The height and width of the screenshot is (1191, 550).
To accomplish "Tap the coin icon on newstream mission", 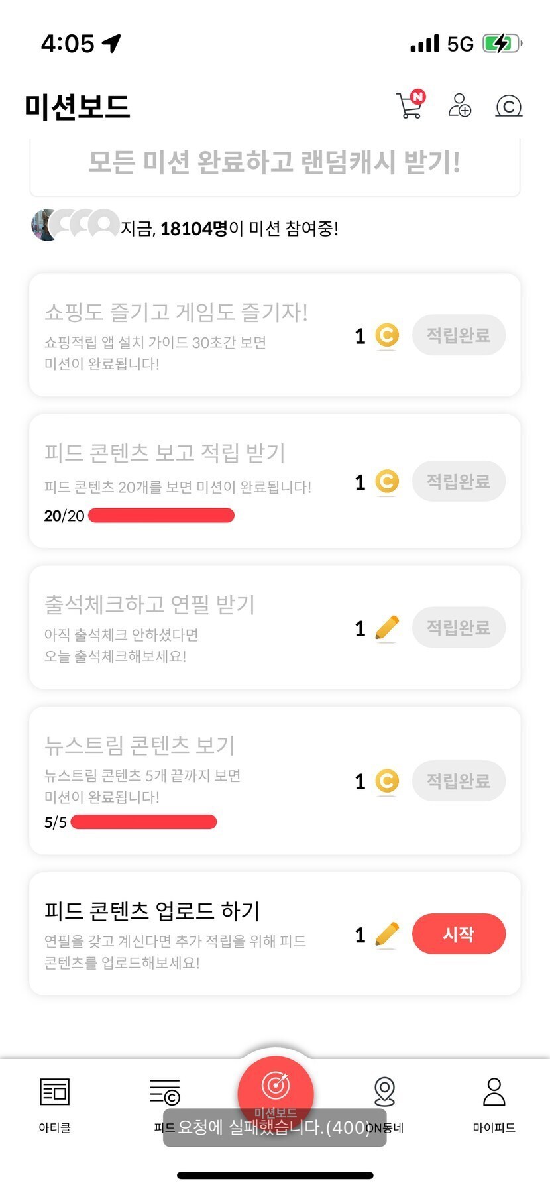I will coord(387,781).
